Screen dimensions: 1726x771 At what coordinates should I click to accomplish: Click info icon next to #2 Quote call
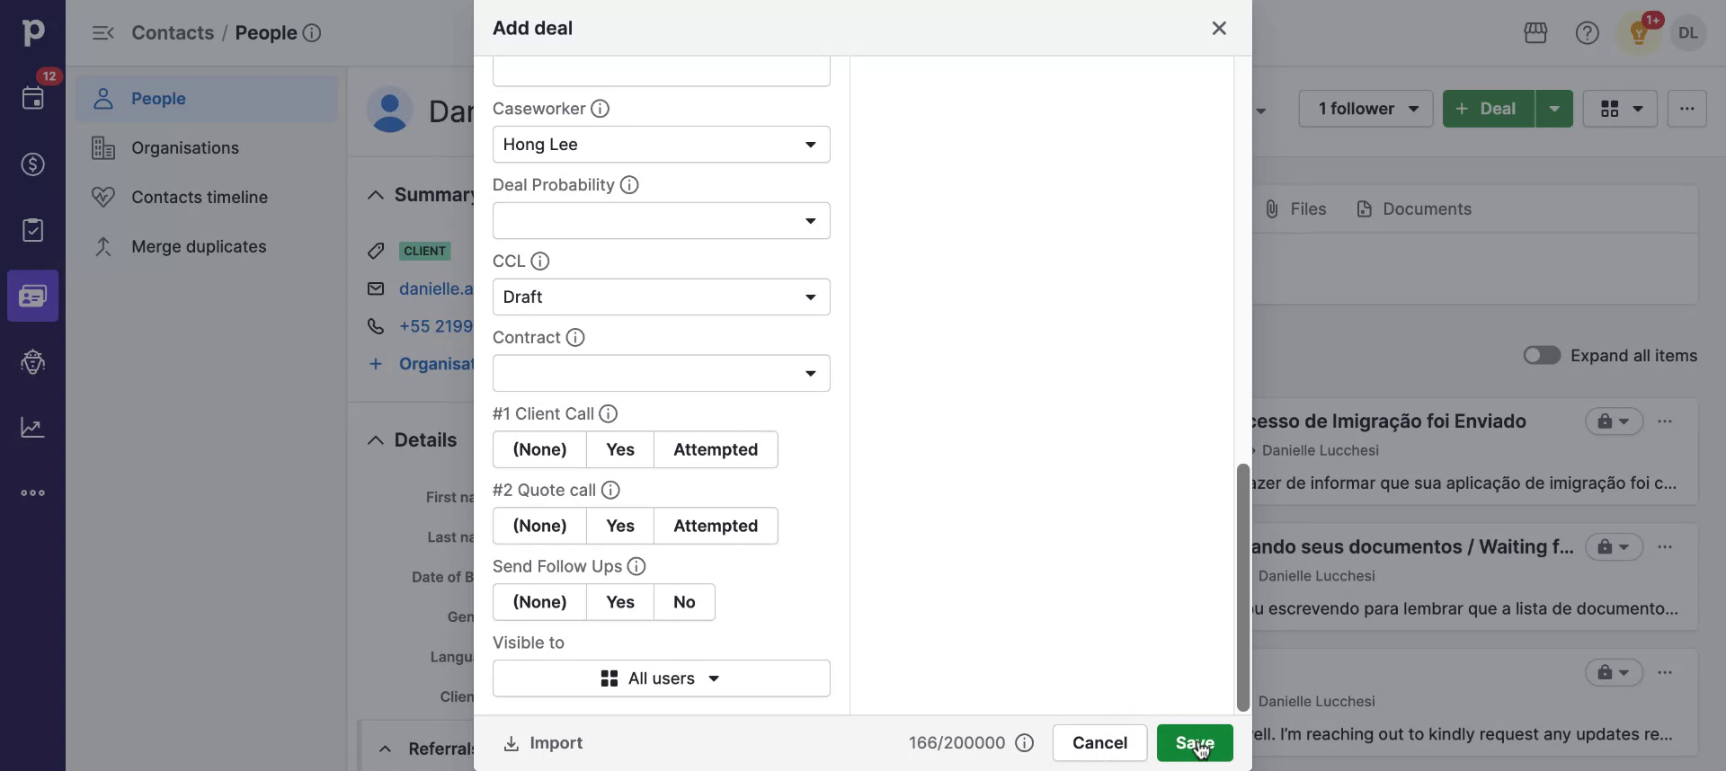tap(610, 491)
